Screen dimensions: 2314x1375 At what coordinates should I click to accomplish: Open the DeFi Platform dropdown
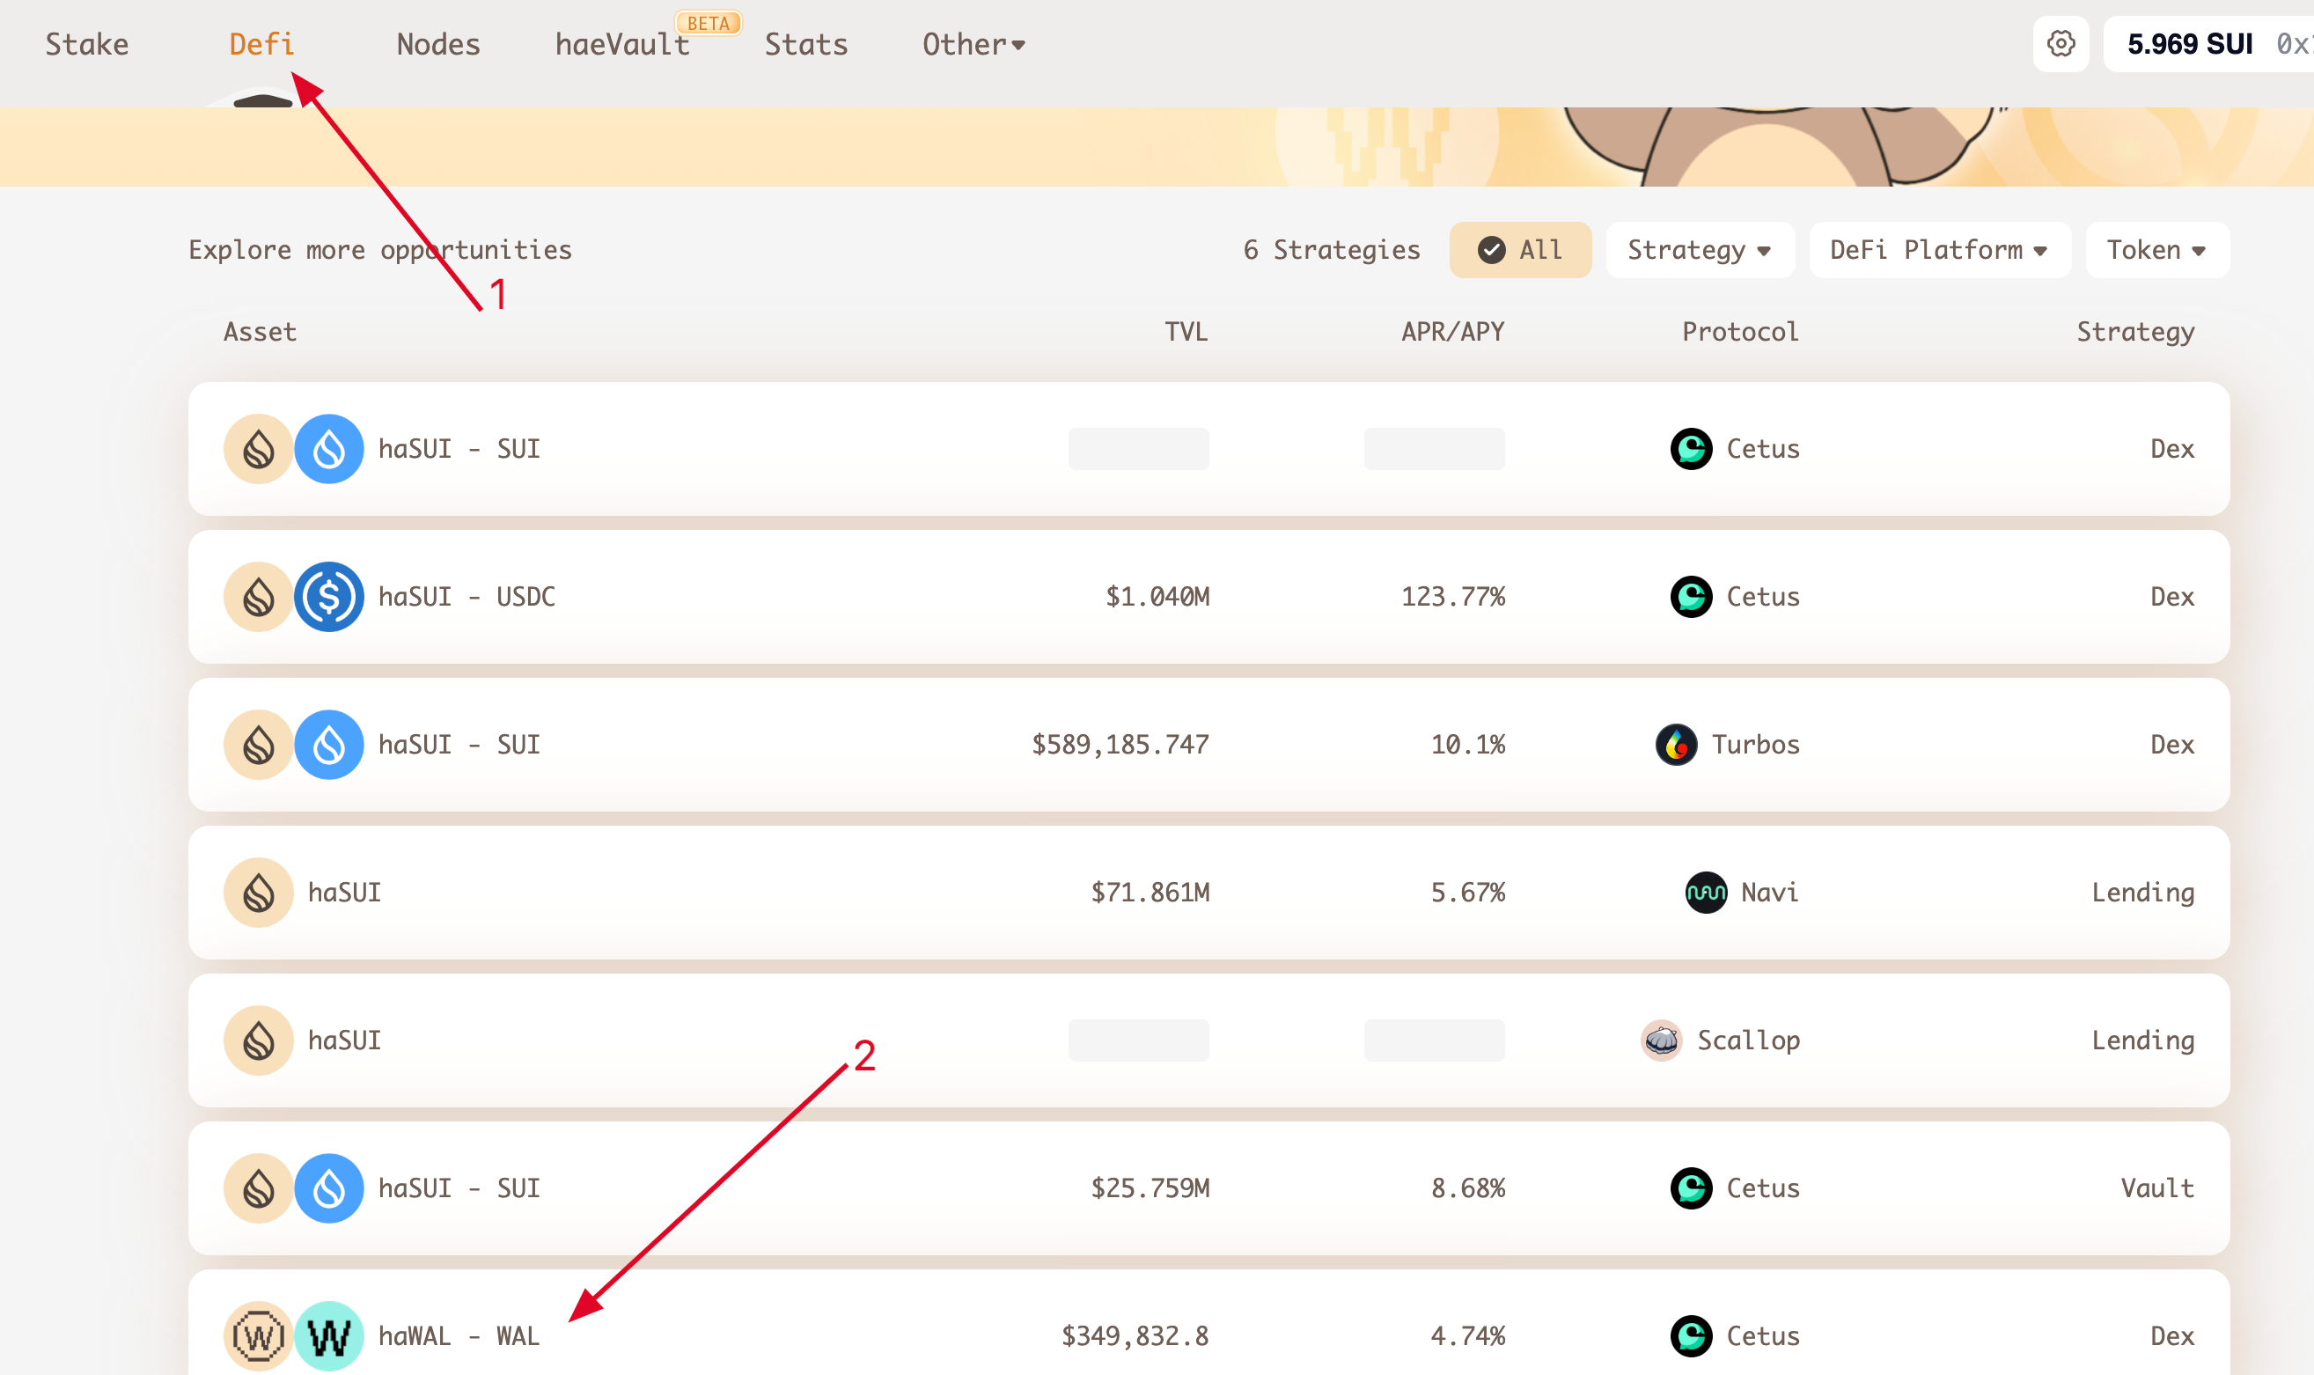point(1939,249)
